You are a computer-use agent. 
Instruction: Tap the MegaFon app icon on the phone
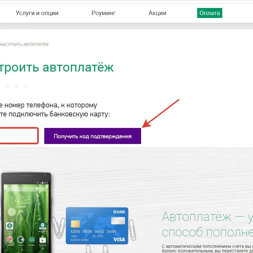(x=10, y=226)
